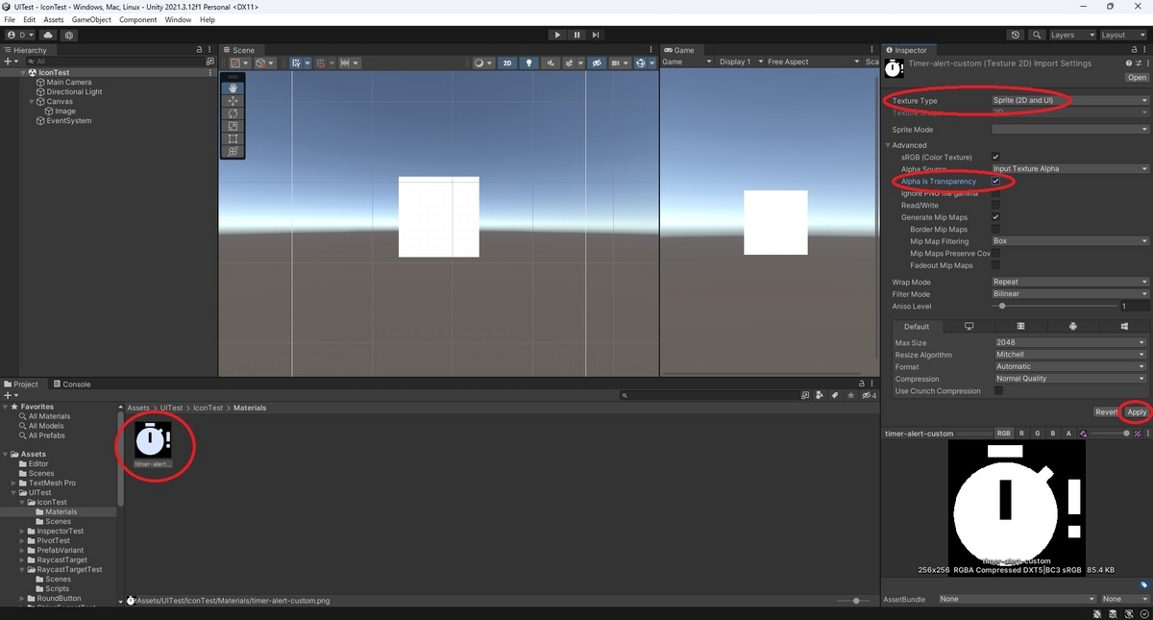Click the Play button in the toolbar
1153x620 pixels.
[557, 35]
